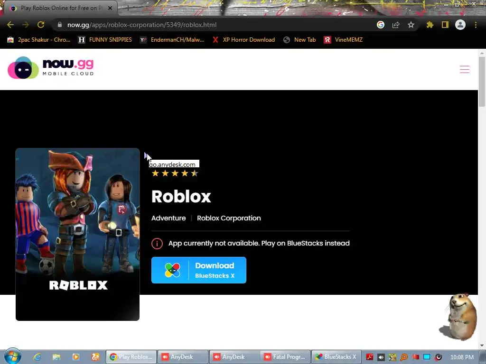Click the blue monitor tray icon
This screenshot has width=486, height=364.
tap(427, 357)
